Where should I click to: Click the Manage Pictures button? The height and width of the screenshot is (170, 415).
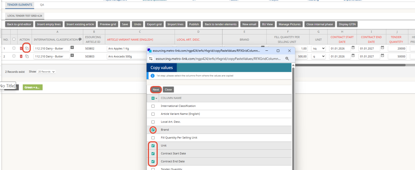pyautogui.click(x=290, y=24)
